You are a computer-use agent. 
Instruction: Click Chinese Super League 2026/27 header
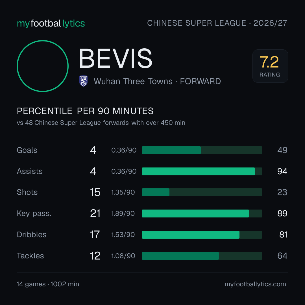click(217, 23)
